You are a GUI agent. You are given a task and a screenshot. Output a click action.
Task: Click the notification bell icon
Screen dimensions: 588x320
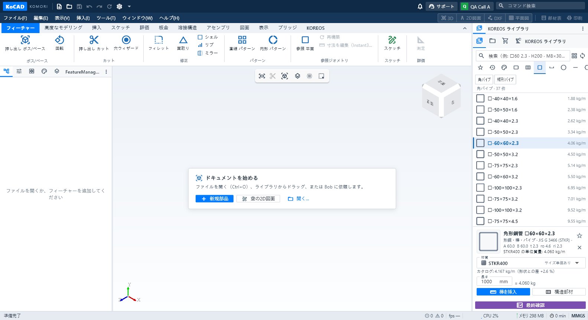coord(420,6)
